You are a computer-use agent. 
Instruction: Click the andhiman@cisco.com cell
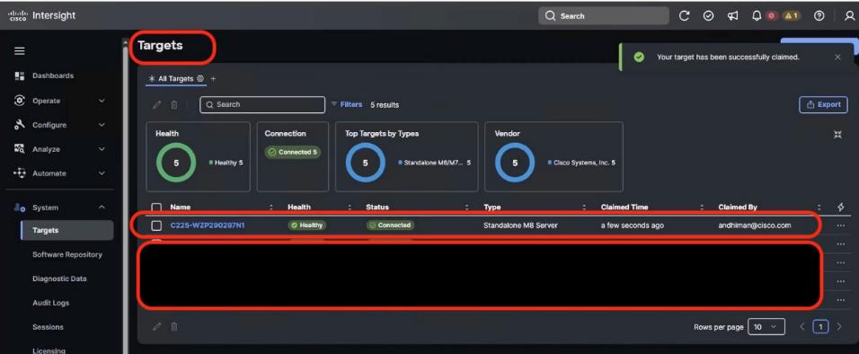(755, 226)
